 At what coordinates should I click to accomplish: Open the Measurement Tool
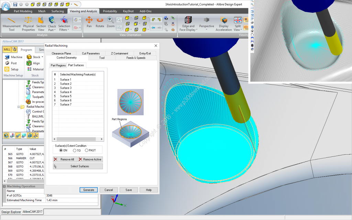click(x=11, y=24)
